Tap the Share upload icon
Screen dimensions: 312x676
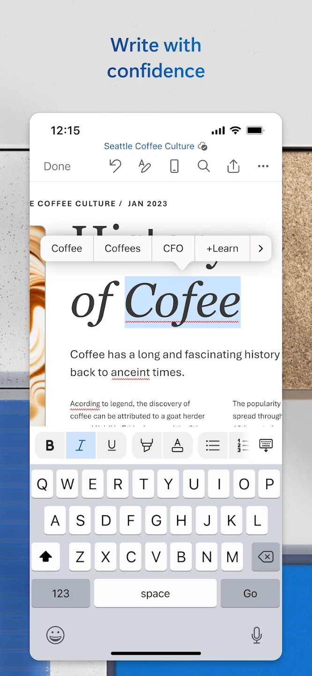(233, 166)
